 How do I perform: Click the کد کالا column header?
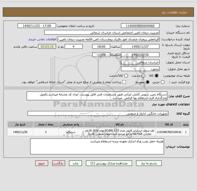[x=169, y=124]
